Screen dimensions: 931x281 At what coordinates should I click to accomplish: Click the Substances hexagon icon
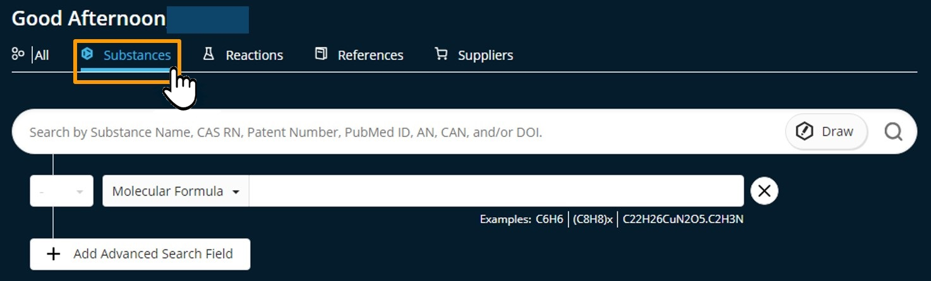[88, 54]
